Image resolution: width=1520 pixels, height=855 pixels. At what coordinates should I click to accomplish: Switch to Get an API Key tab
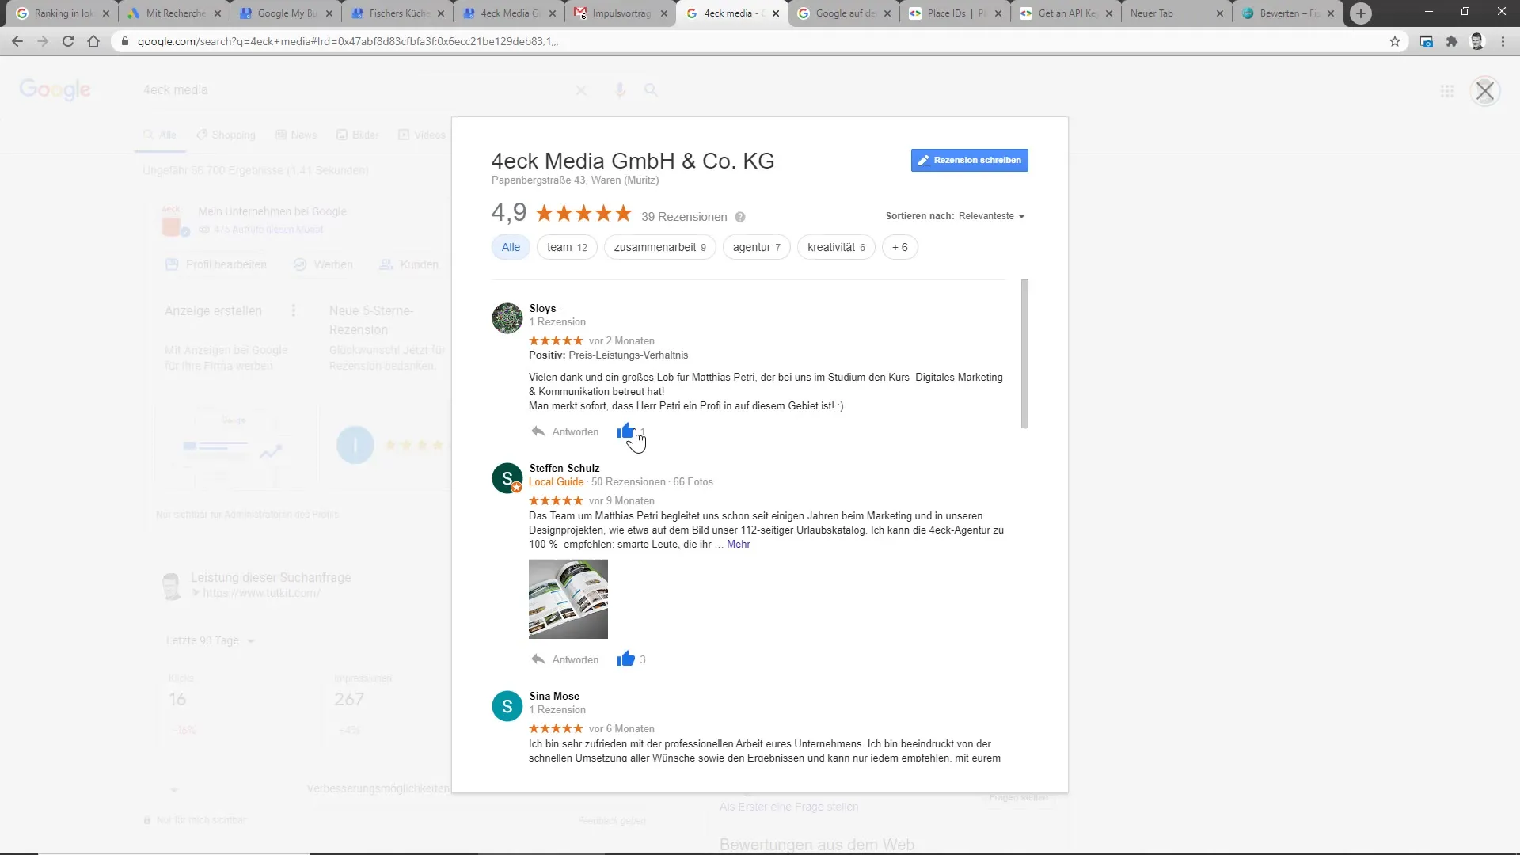1067,13
